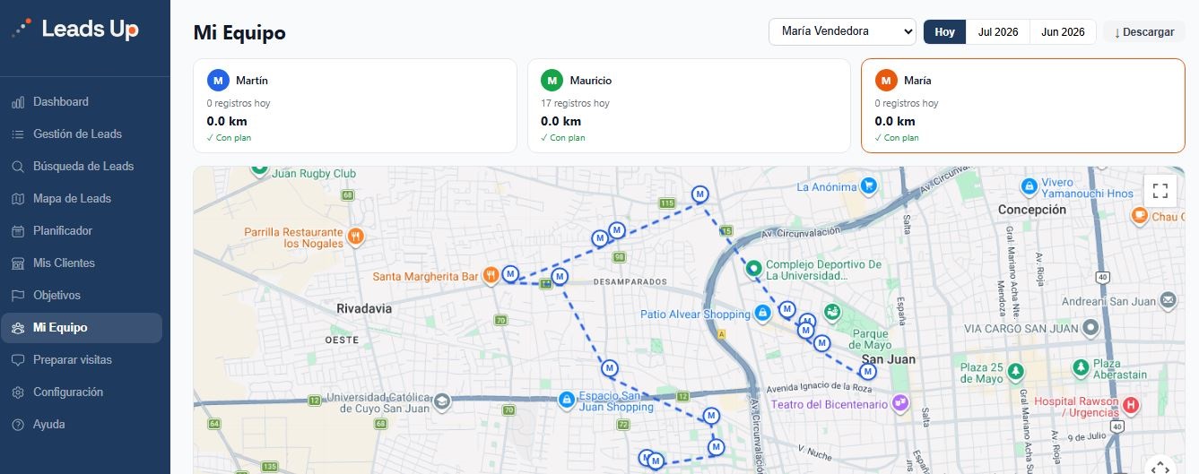The height and width of the screenshot is (474, 1199).
Task: Click the Mi Equipo people icon
Action: point(18,328)
